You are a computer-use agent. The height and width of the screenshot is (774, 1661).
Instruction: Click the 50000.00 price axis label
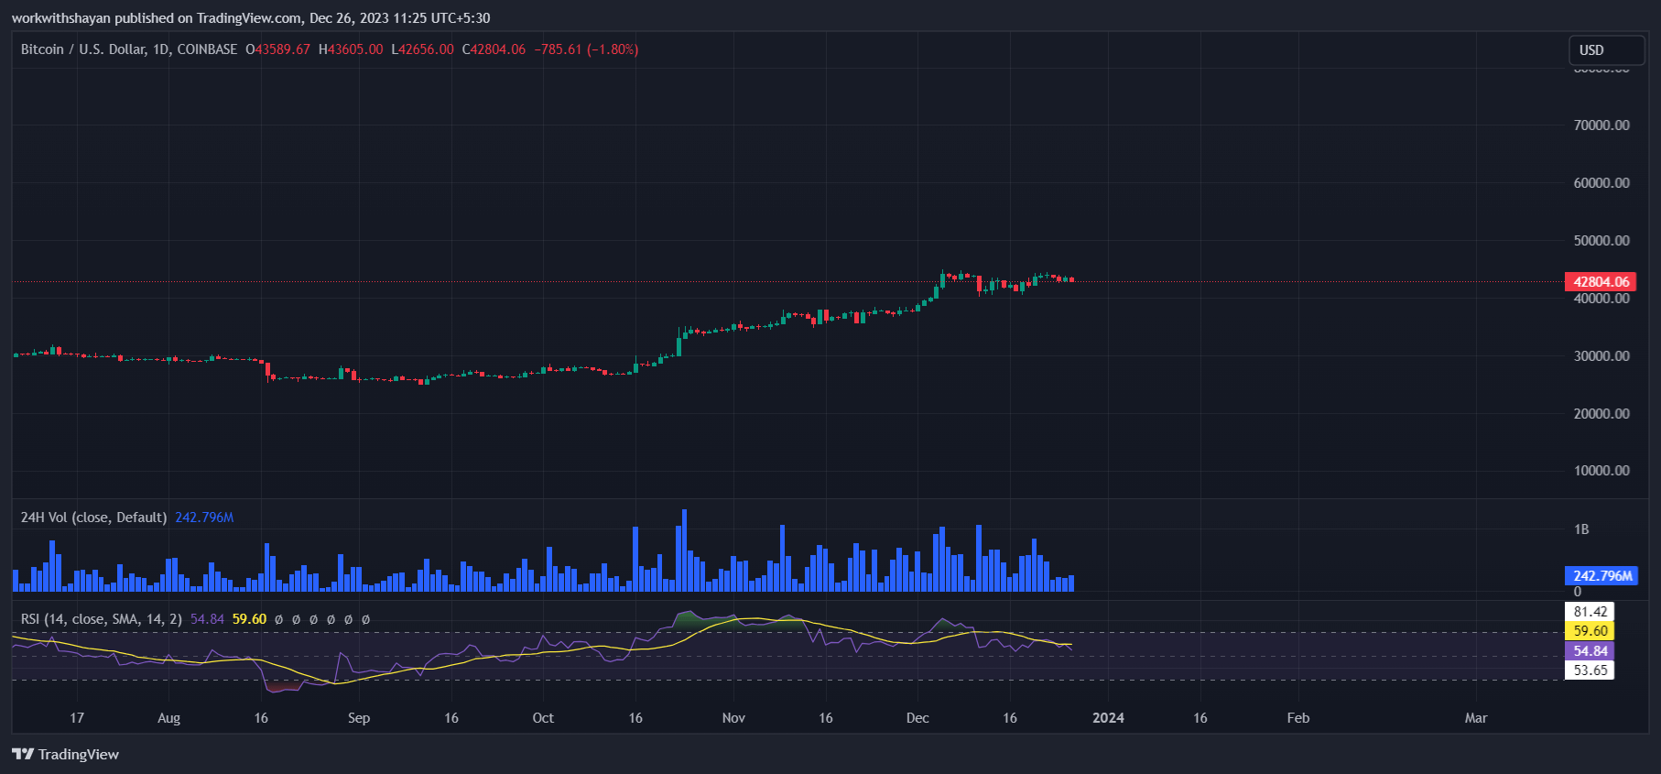click(1601, 241)
